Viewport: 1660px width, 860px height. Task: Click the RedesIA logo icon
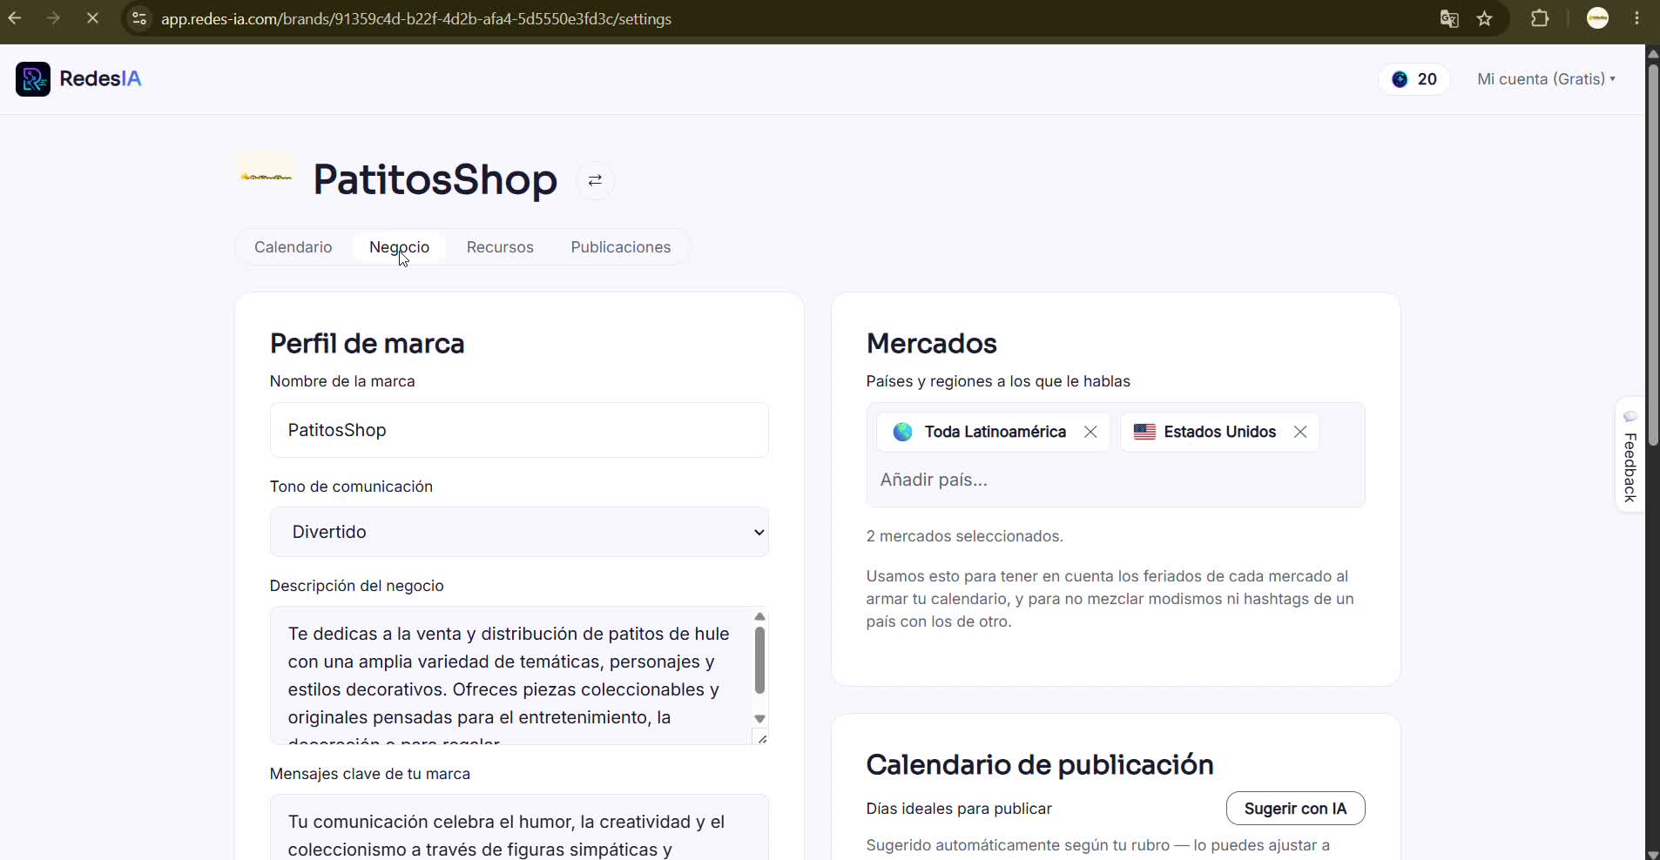(x=33, y=79)
